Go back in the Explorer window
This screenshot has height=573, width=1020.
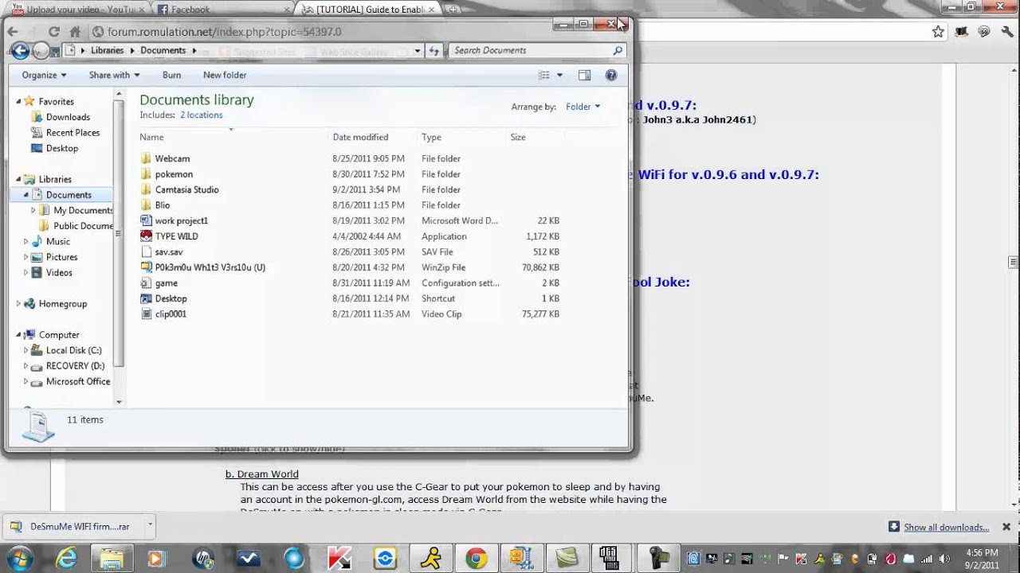point(21,51)
